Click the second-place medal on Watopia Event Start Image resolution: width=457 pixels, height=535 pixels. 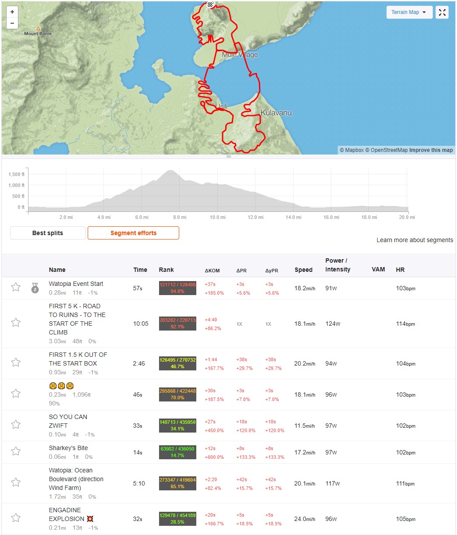click(35, 288)
